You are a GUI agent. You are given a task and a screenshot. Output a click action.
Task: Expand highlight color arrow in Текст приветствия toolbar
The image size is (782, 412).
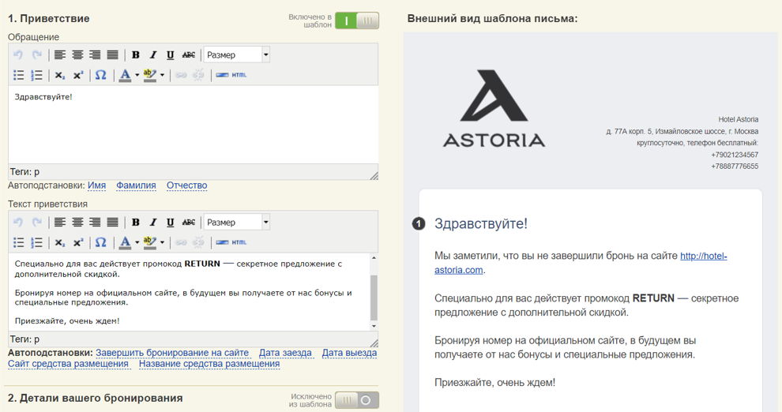[162, 242]
